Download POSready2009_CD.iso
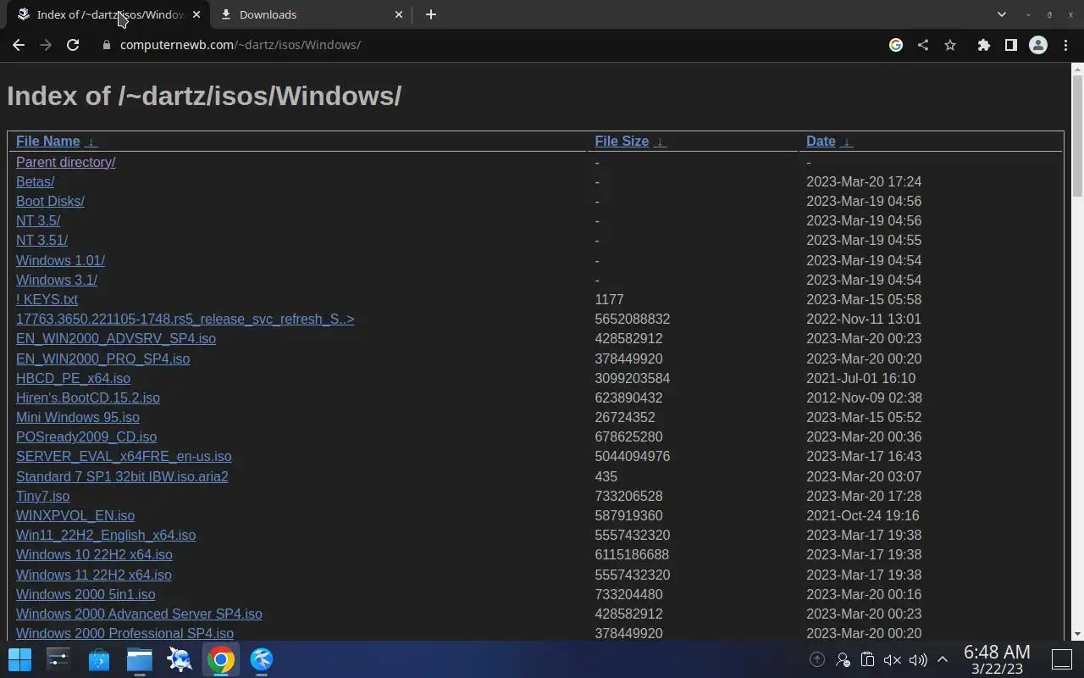 point(86,436)
